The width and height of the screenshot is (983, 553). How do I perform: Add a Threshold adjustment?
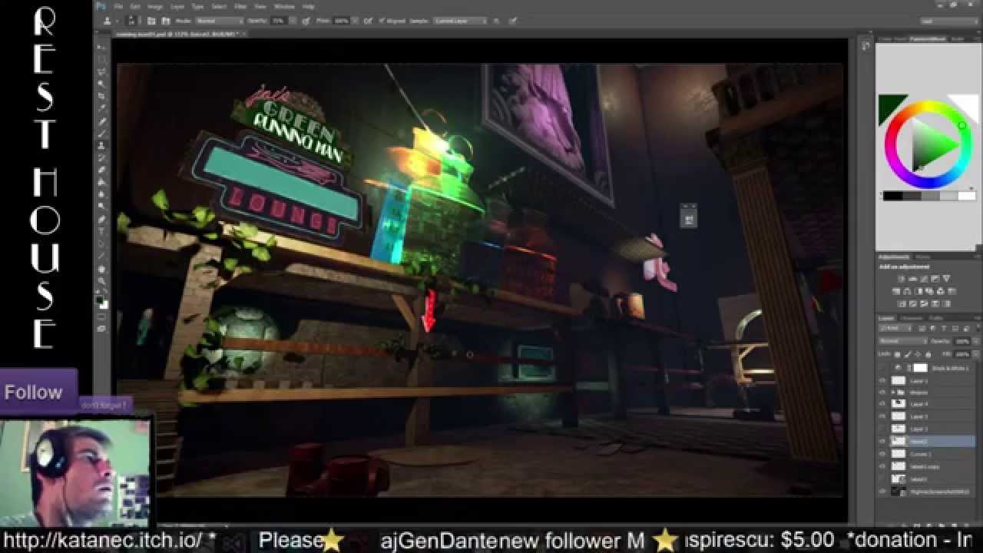925,303
